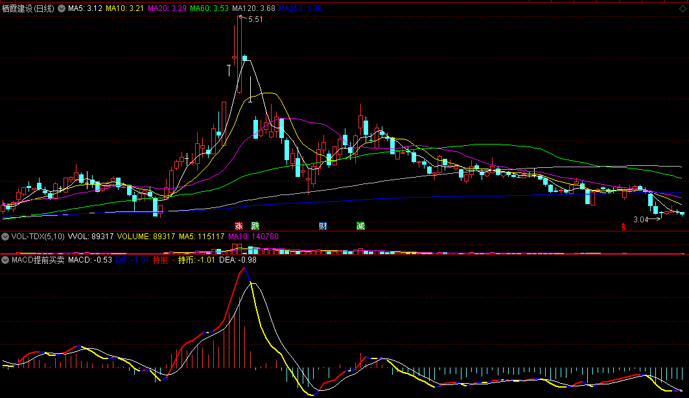Click the peak candlestick at 5.51
This screenshot has width=689, height=398.
(x=239, y=54)
